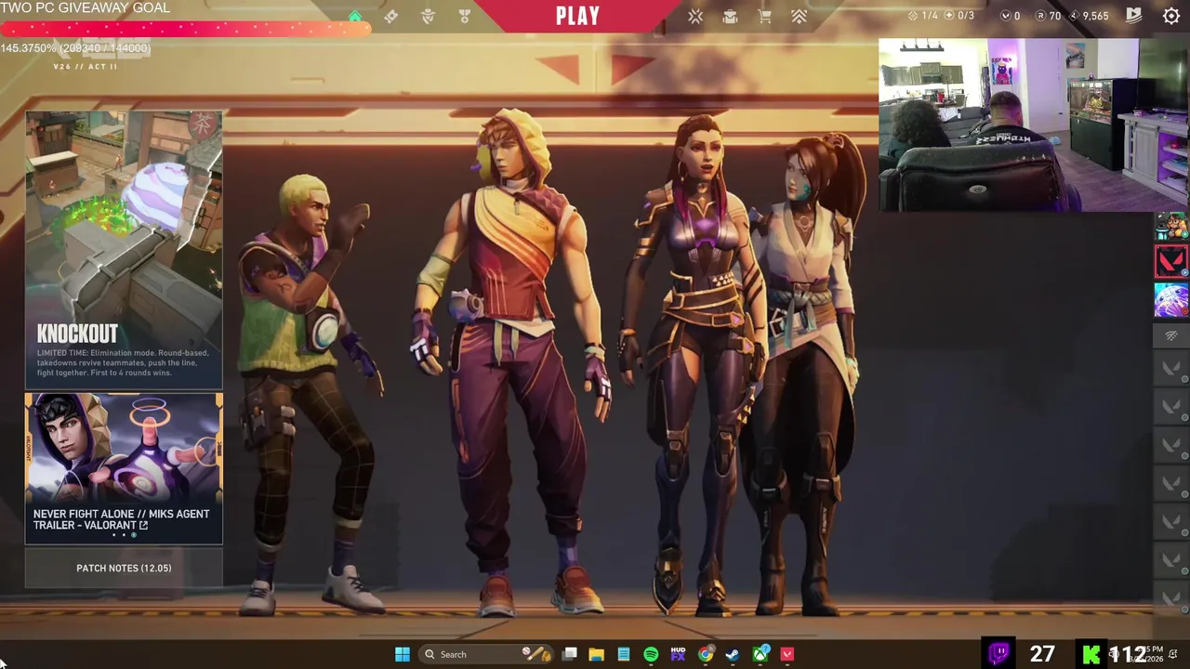The height and width of the screenshot is (669, 1190).
Task: Open the Xbox app from the taskbar
Action: tap(760, 654)
